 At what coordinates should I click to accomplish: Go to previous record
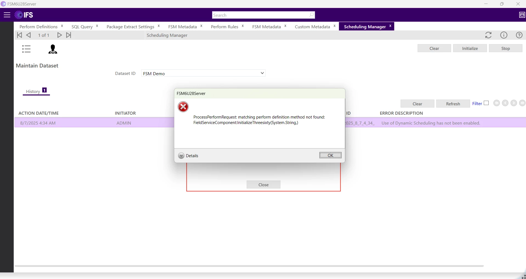pos(29,35)
